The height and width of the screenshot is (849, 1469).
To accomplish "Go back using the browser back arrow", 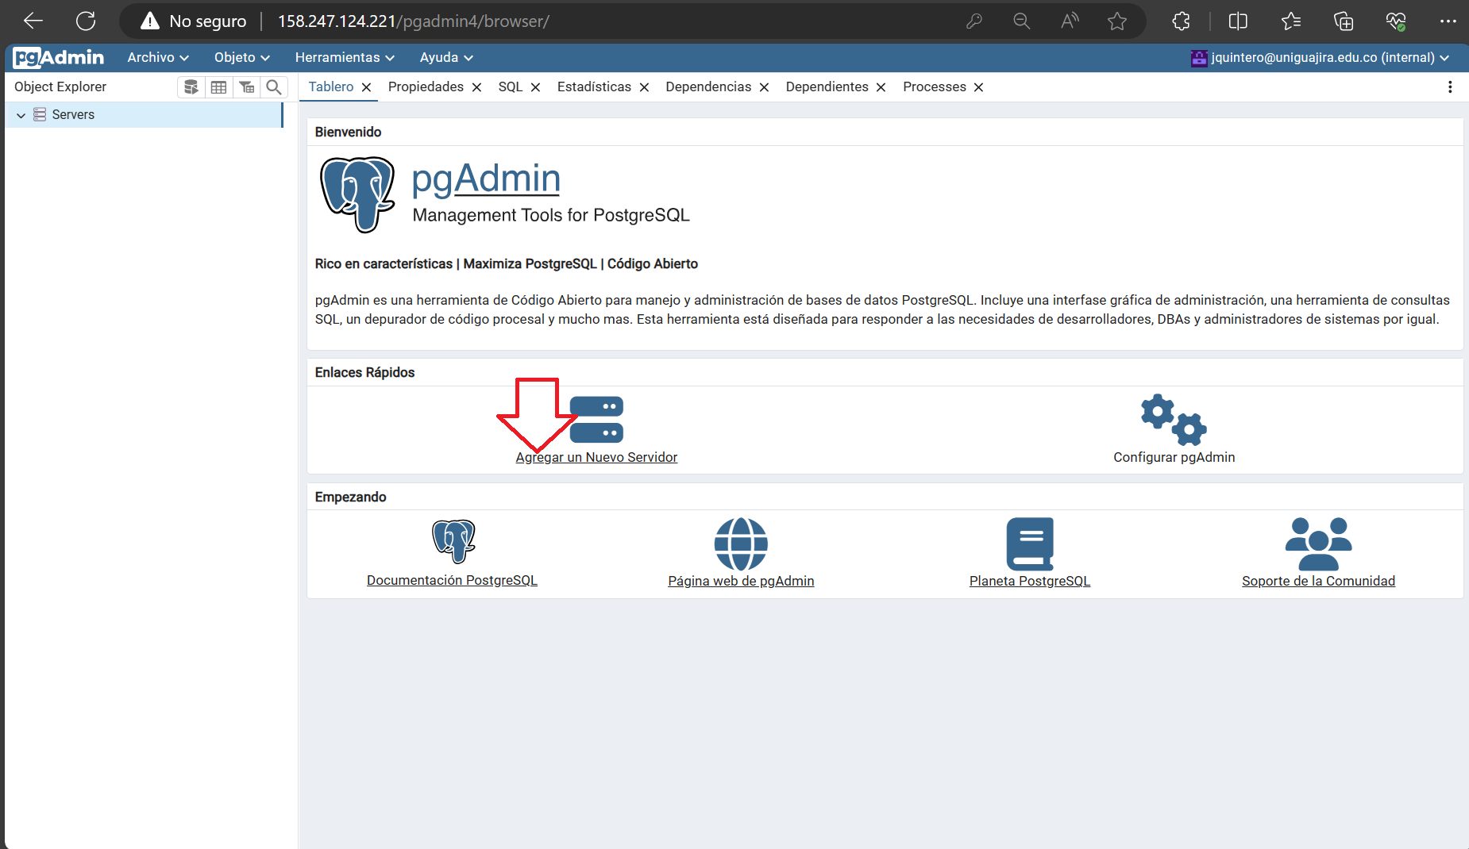I will coord(33,21).
